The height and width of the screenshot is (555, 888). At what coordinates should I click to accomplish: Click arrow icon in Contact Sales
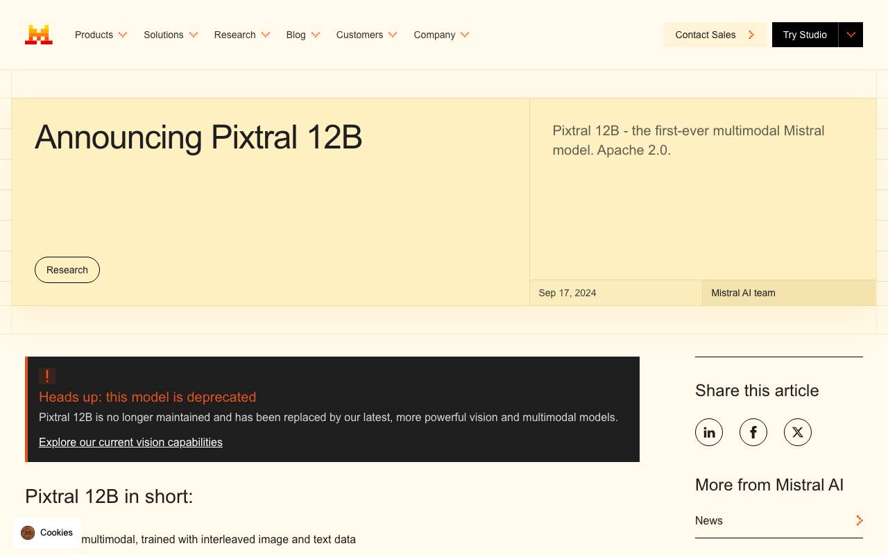point(751,35)
